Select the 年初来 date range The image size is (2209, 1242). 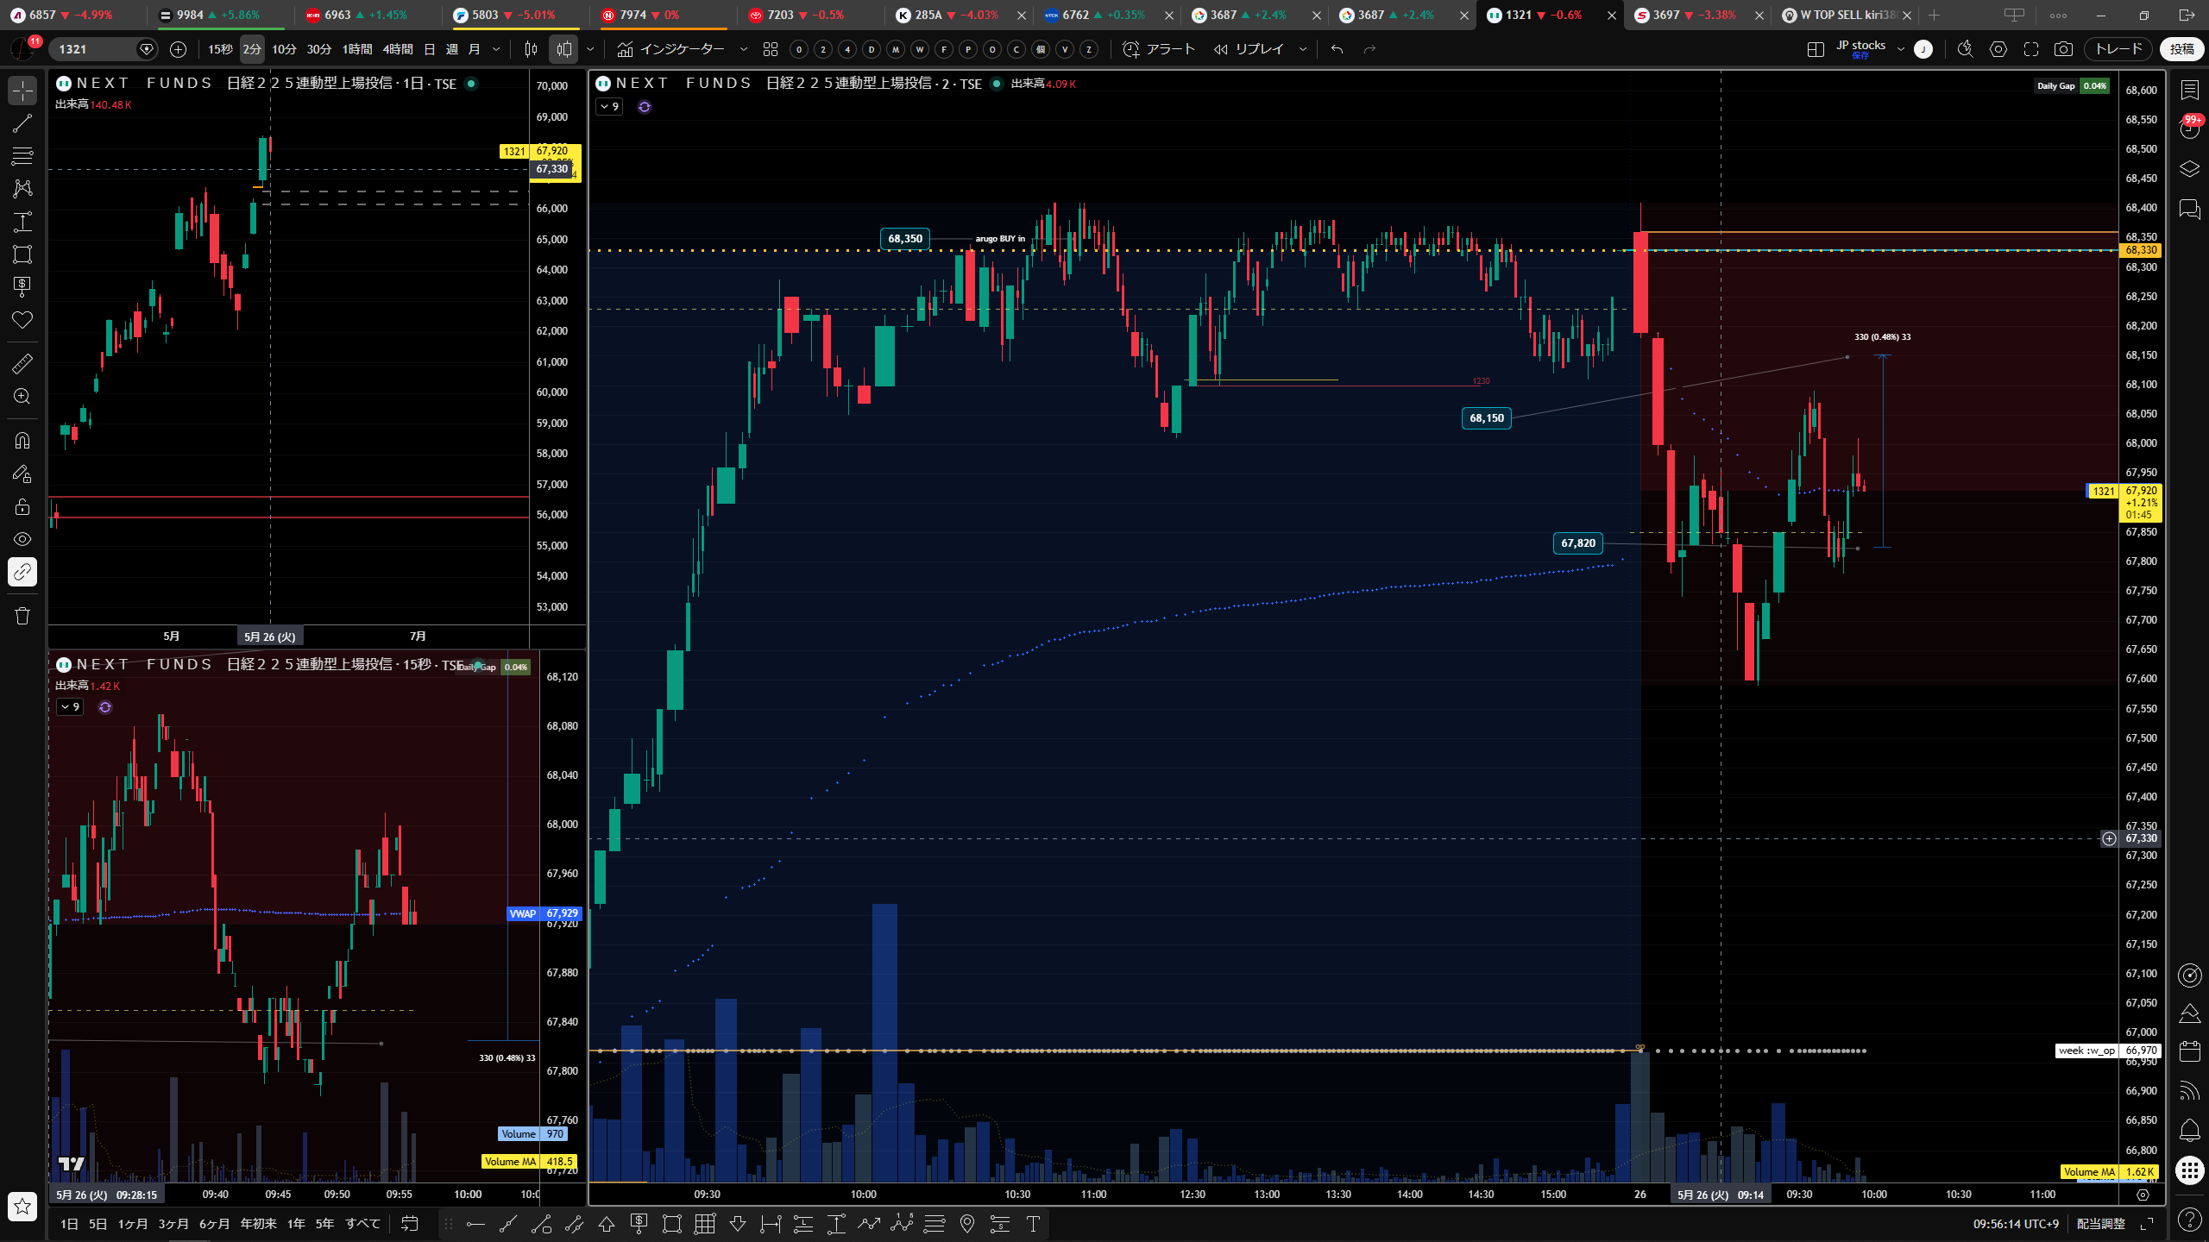coord(258,1224)
